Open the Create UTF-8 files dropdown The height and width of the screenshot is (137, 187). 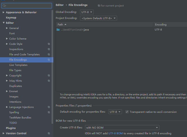tap(122, 128)
